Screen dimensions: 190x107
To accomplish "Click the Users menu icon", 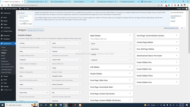I will point(2,80).
